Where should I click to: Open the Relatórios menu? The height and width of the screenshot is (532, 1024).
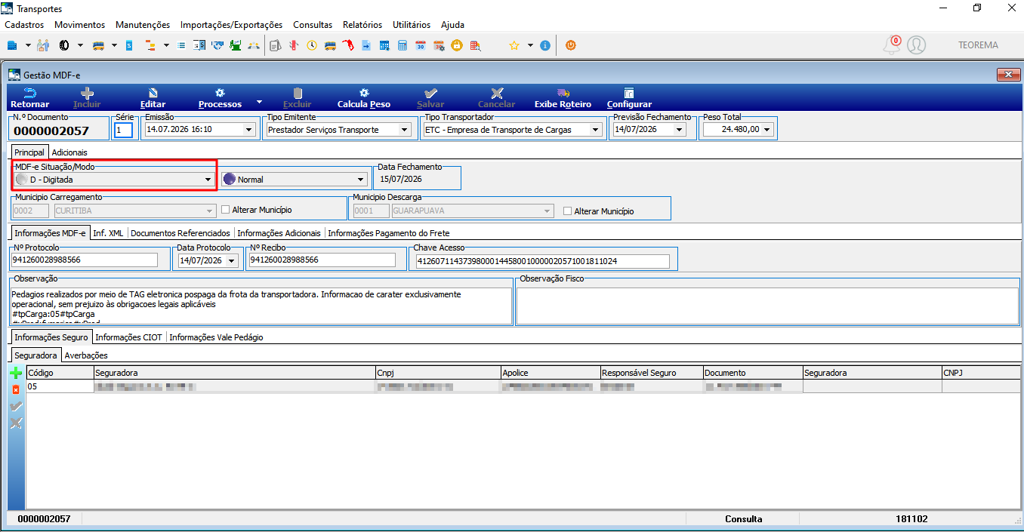coord(362,25)
